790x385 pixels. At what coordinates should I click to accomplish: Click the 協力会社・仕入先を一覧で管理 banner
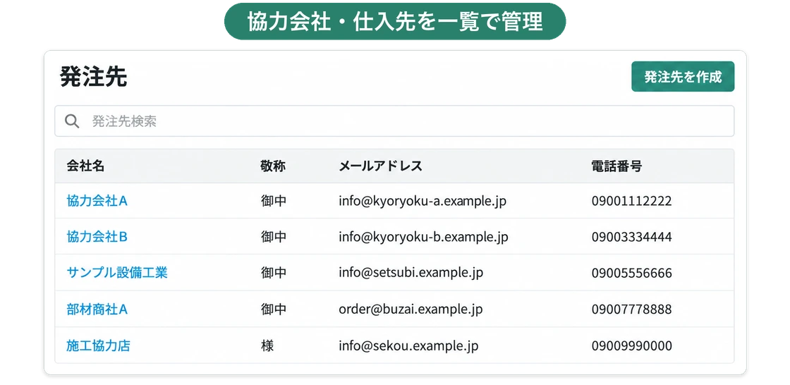tap(395, 22)
